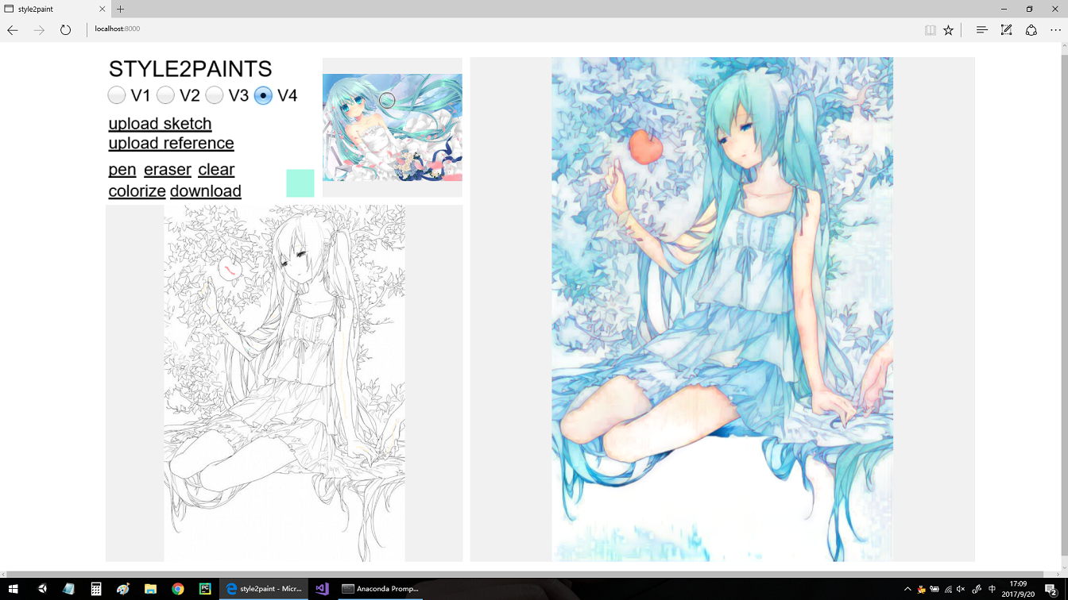Image resolution: width=1068 pixels, height=600 pixels.
Task: Select the V1 model radio button
Action: (117, 95)
